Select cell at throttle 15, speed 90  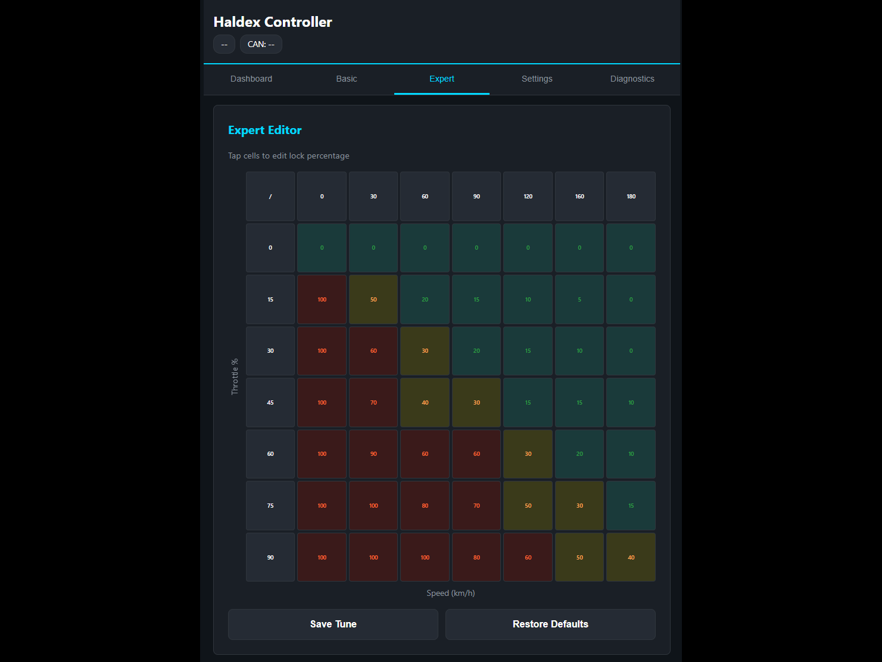point(476,300)
